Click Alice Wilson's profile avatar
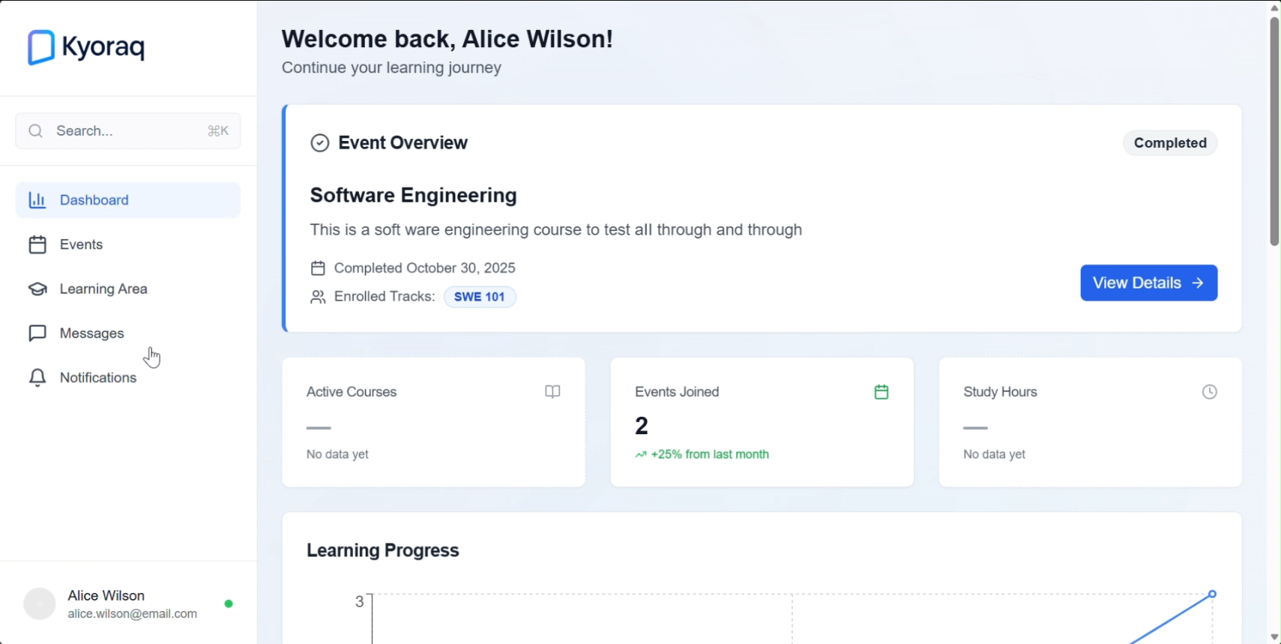This screenshot has height=644, width=1281. (x=40, y=604)
